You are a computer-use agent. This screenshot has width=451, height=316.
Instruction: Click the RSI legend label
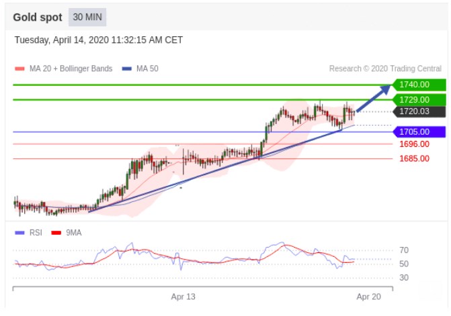36,233
